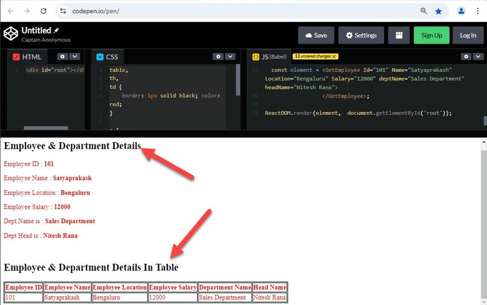The image size is (487, 305).
Task: Click the Sign Up button
Action: pos(431,35)
